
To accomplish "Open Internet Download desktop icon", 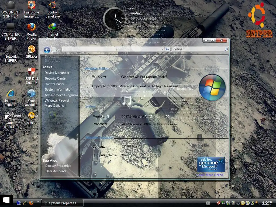I will [x=52, y=32].
